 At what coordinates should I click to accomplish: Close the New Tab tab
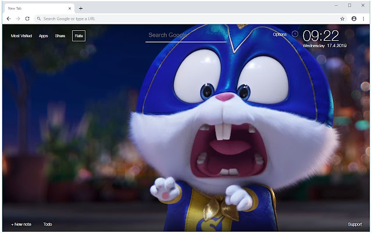70,8
